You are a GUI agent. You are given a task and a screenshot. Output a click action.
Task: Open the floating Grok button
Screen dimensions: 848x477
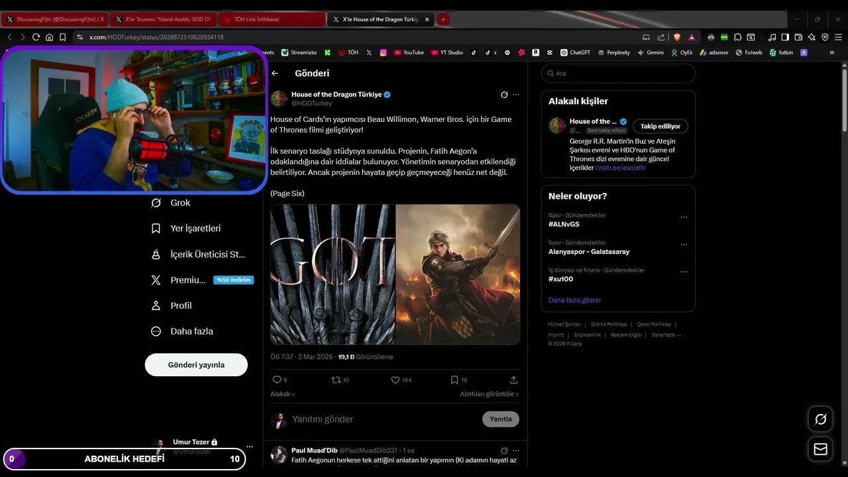pyautogui.click(x=820, y=419)
